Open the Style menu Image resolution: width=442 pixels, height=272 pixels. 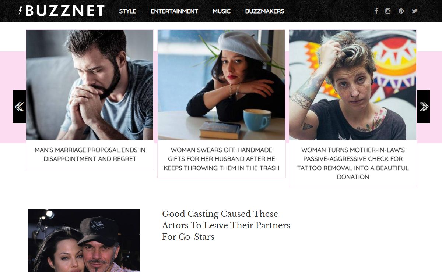coord(127,11)
